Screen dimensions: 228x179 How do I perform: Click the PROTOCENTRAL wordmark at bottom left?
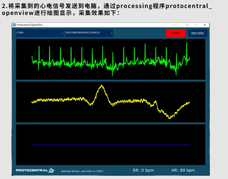[x=32, y=170]
